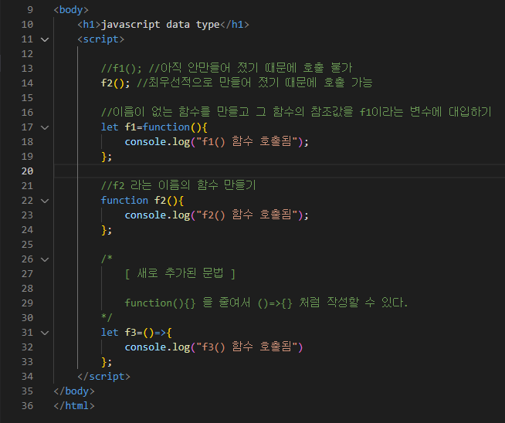Click the closing script tag on line 34

(103, 377)
